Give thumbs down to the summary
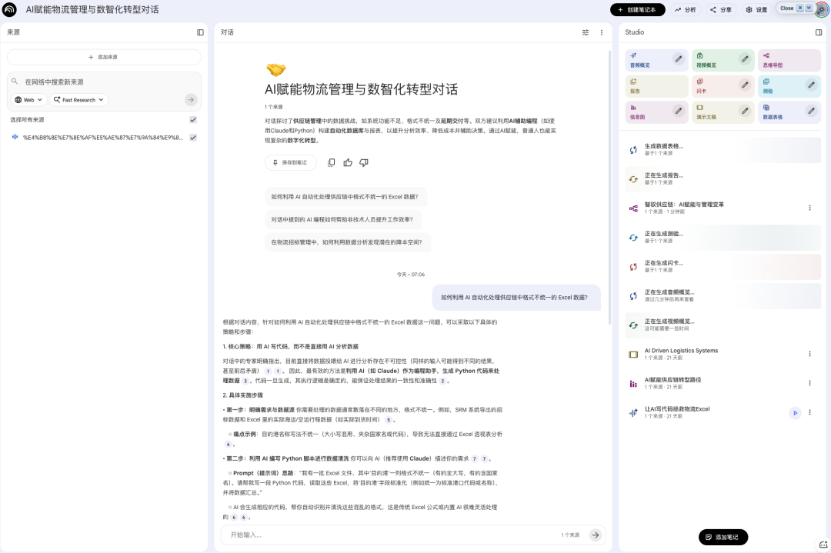The width and height of the screenshot is (831, 553). (364, 162)
